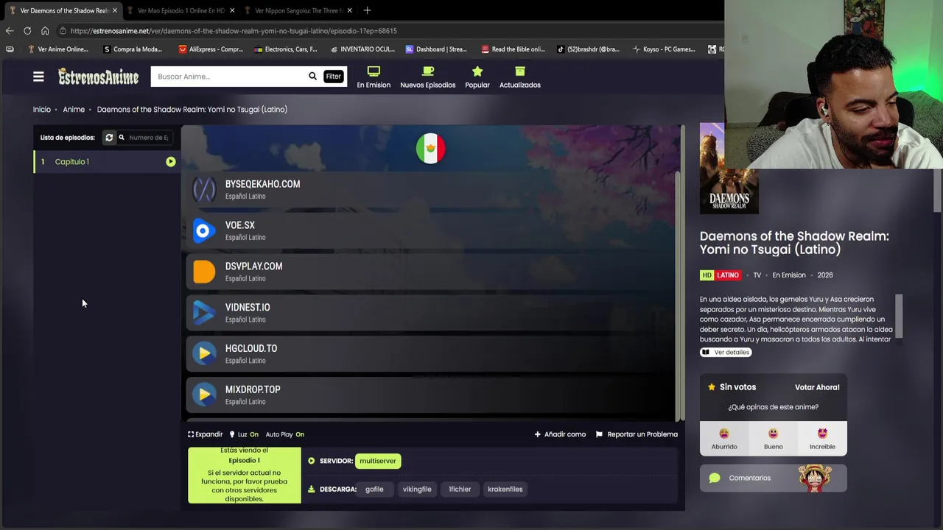Choose the BYSEQEKAHO.COM server
The image size is (943, 530).
[x=430, y=190]
